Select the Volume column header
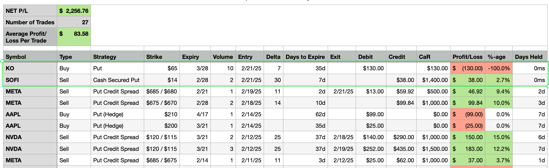Image resolution: width=549 pixels, height=168 pixels. pos(223,57)
